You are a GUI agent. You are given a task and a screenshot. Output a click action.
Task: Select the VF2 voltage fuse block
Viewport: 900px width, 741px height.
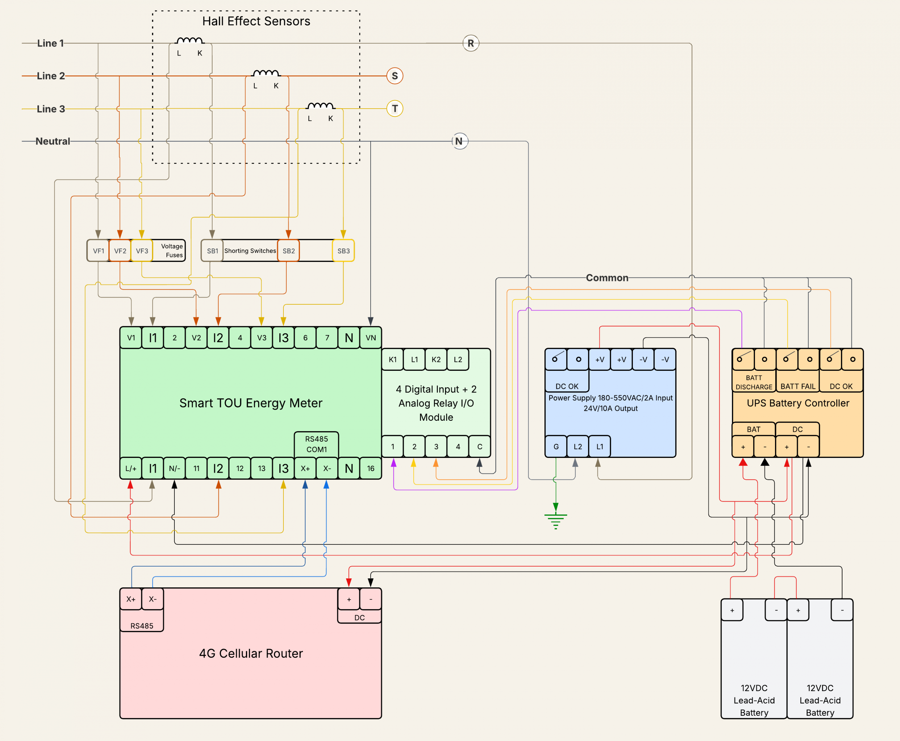(x=120, y=251)
